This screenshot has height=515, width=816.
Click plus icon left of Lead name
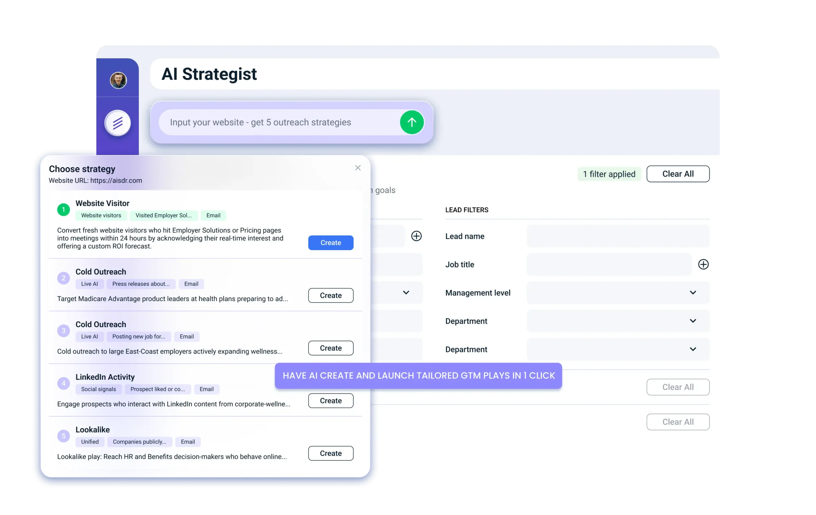(416, 236)
